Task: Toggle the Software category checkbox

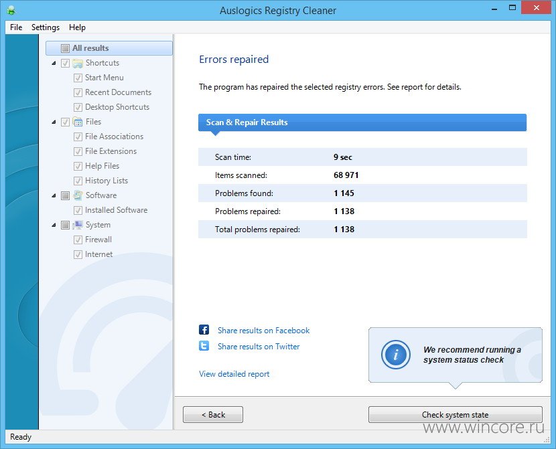Action: (x=65, y=195)
